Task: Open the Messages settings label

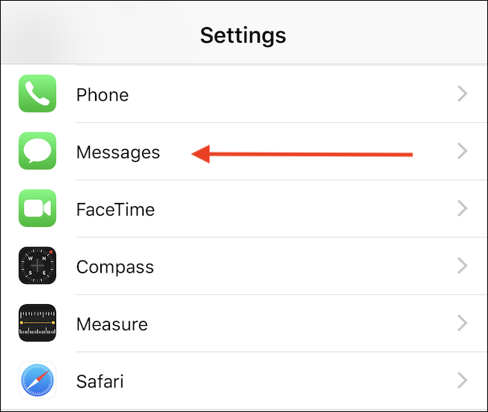Action: [x=118, y=152]
